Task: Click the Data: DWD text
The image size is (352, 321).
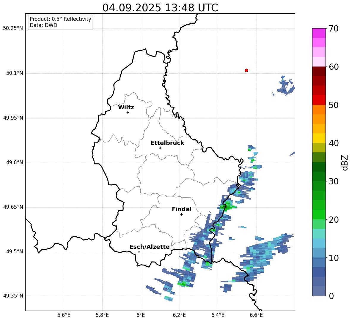Action: pos(43,25)
